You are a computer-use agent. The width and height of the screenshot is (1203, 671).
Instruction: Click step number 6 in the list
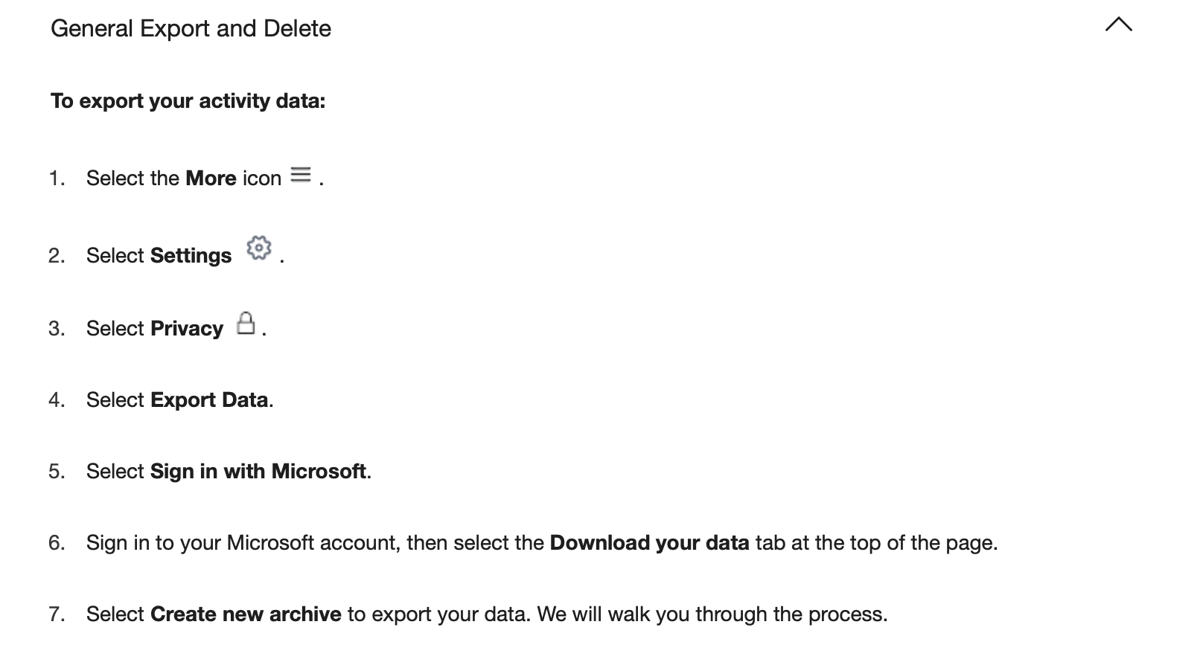tap(57, 542)
